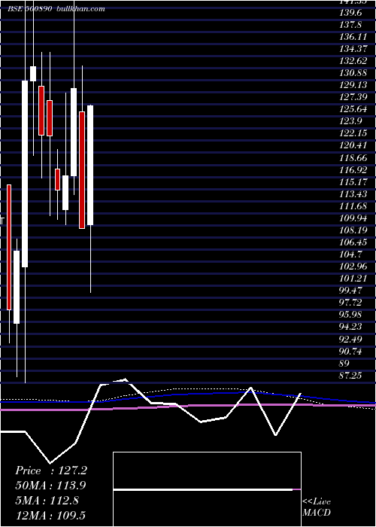376x527 pixels.
Task: Click the 130.88 price axis label
Action: pos(353,73)
